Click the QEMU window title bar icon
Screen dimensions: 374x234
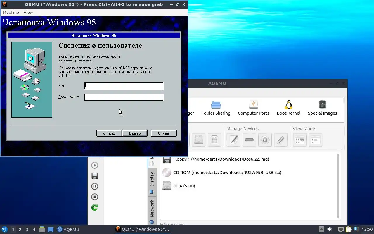click(5, 4)
